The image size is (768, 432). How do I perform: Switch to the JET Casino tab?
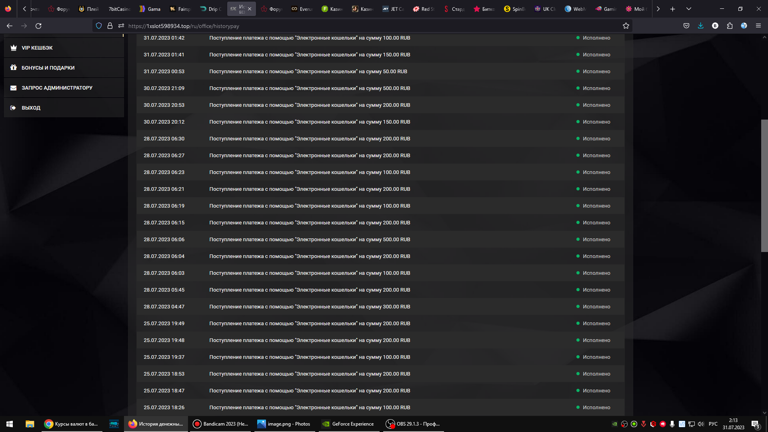[393, 9]
